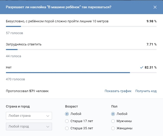Screen dimensions: 163x136
Task: Close the poll results dialog
Action: coord(155,7)
